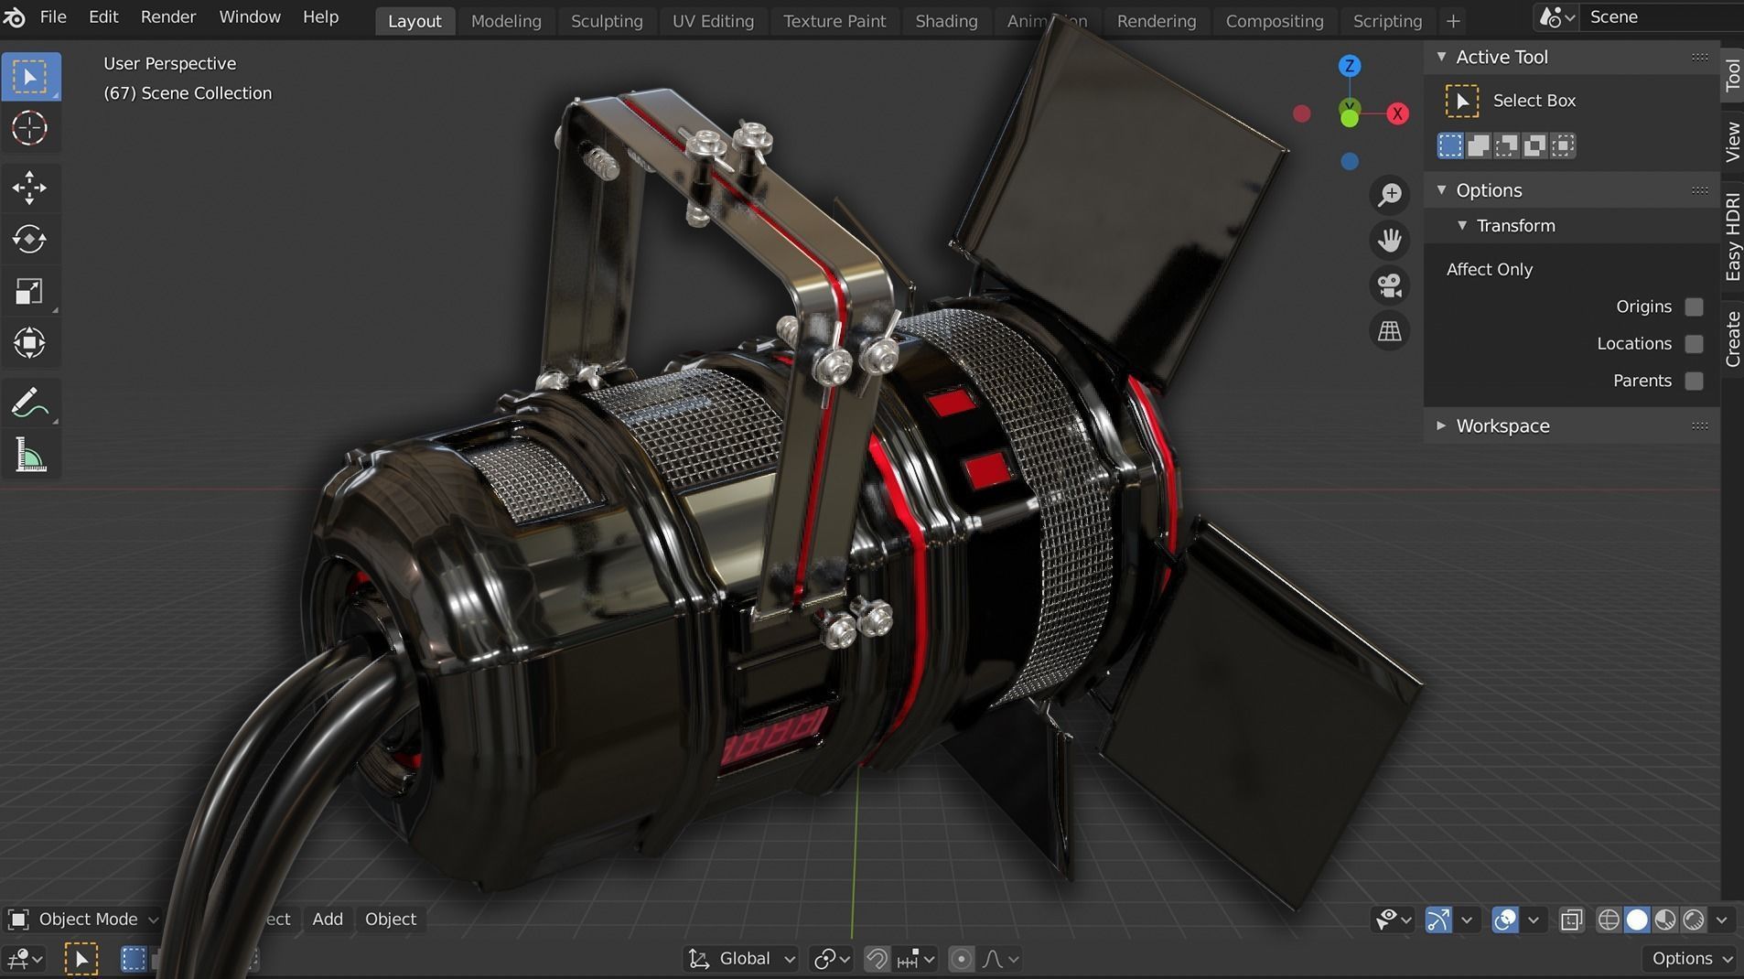Image resolution: width=1744 pixels, height=979 pixels.
Task: Activate the 3D Cursor tool
Action: pyautogui.click(x=30, y=128)
